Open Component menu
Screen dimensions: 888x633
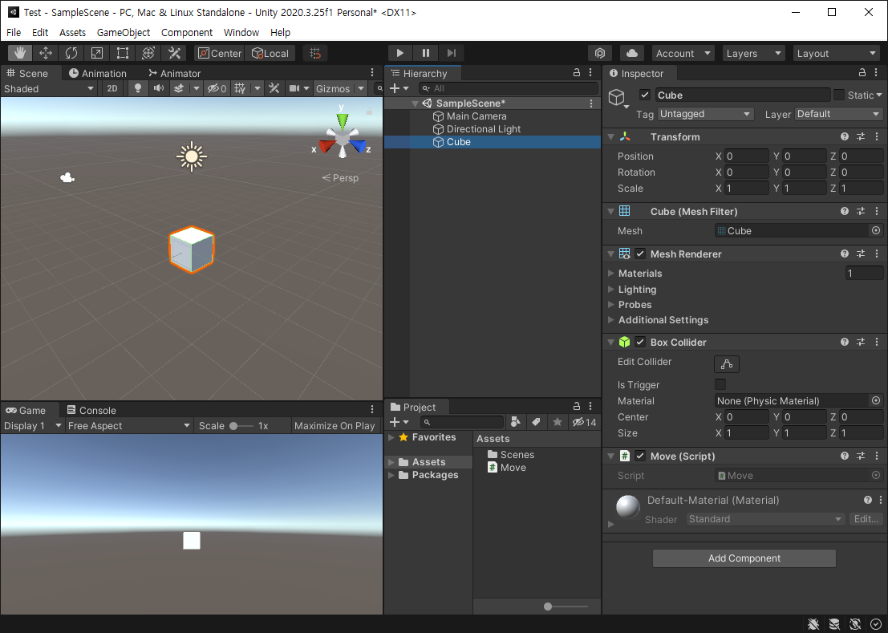(x=187, y=32)
